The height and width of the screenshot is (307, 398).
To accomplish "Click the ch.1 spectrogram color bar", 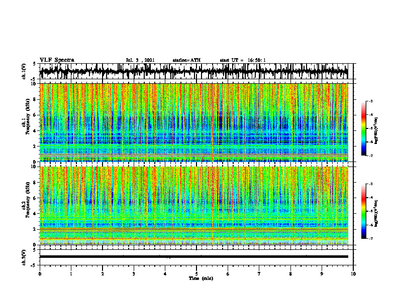I will (363, 128).
